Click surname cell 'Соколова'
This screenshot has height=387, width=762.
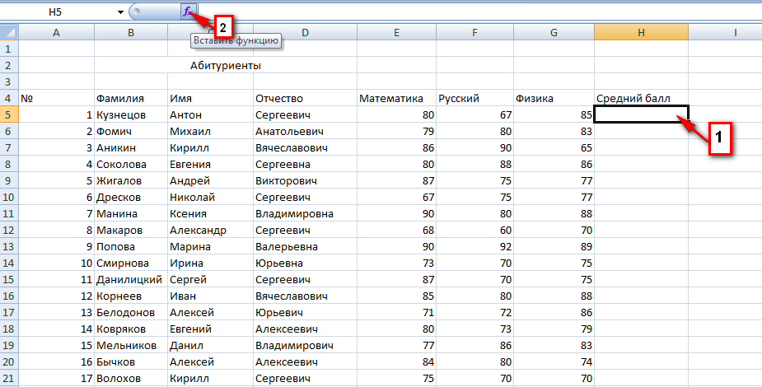(131, 165)
